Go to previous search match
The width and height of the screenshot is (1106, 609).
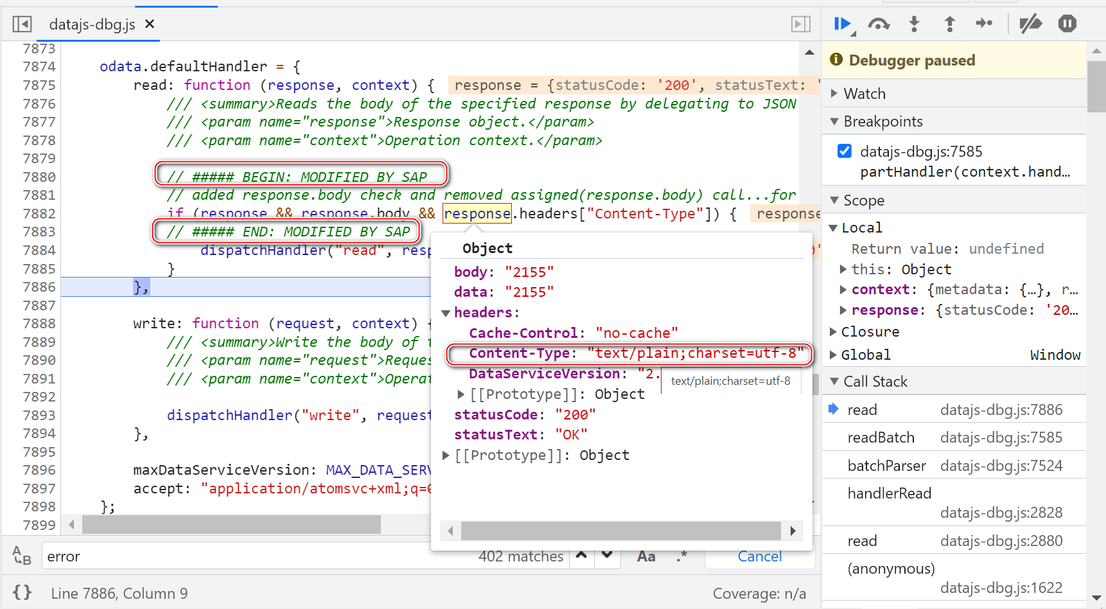(581, 555)
